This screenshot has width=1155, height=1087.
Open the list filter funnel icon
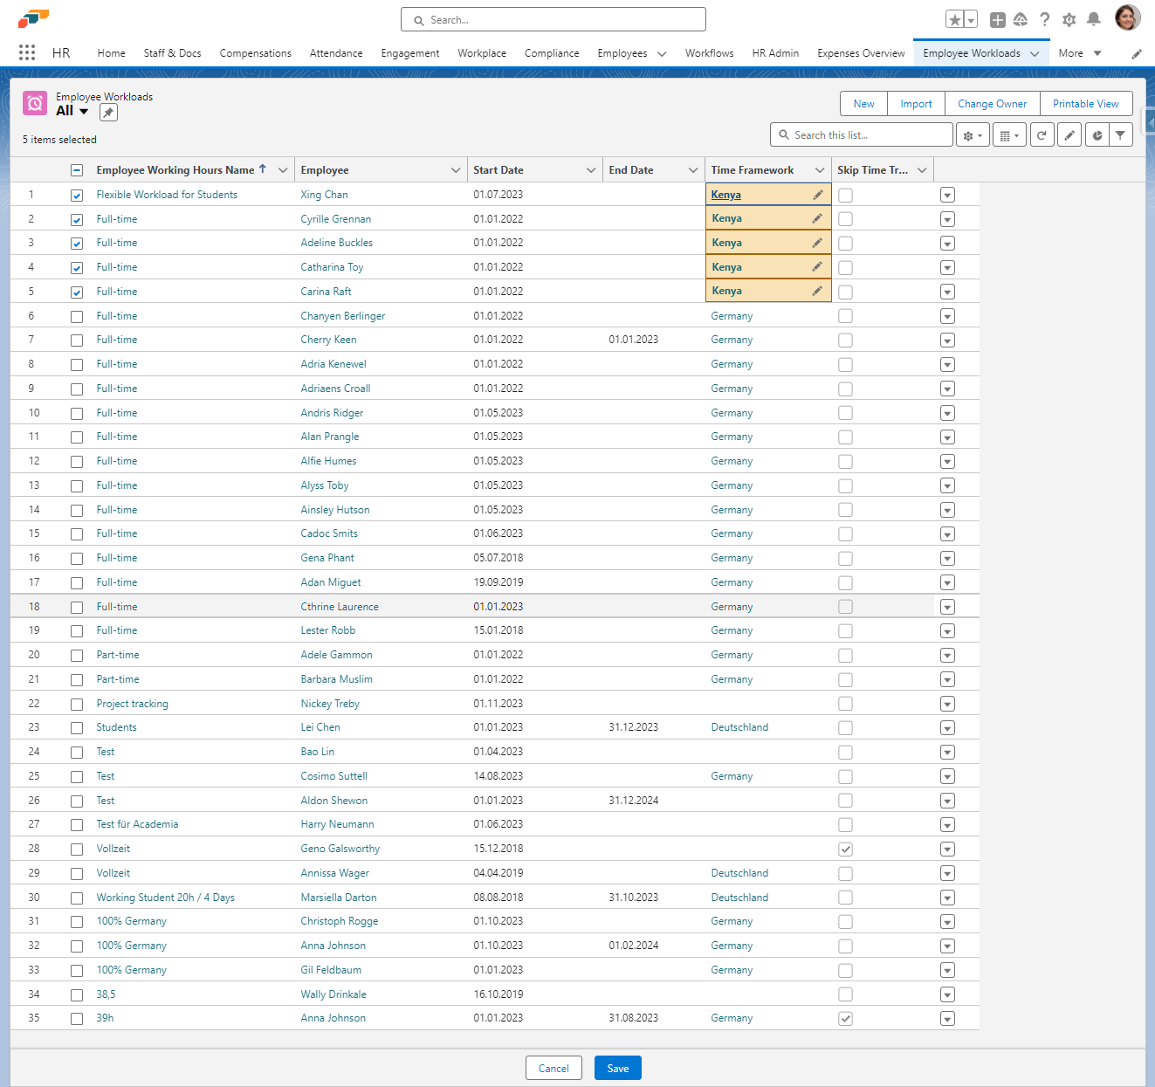(1120, 135)
